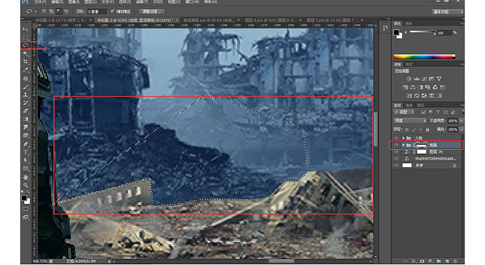The image size is (485, 265).
Task: Open the layer filter type dropdown
Action: pyautogui.click(x=404, y=112)
